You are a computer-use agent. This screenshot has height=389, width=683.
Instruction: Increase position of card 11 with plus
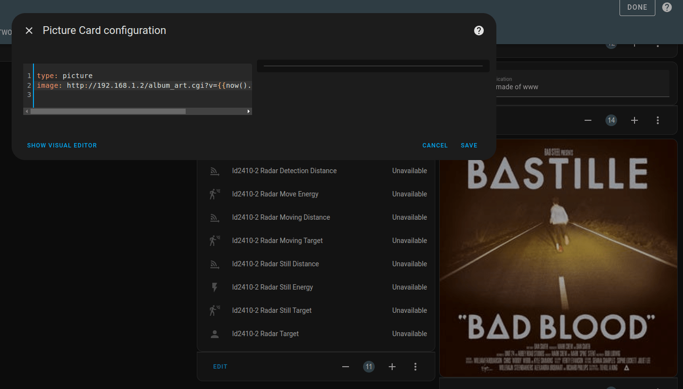coord(392,367)
